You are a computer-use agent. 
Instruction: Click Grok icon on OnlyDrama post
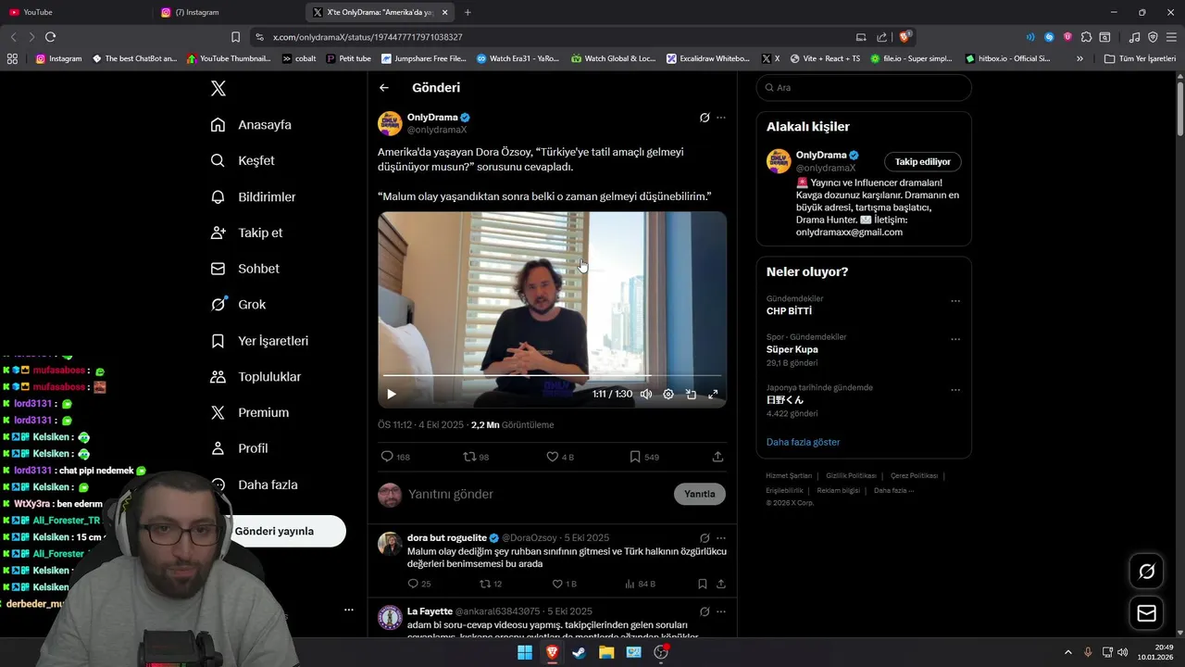click(x=705, y=118)
